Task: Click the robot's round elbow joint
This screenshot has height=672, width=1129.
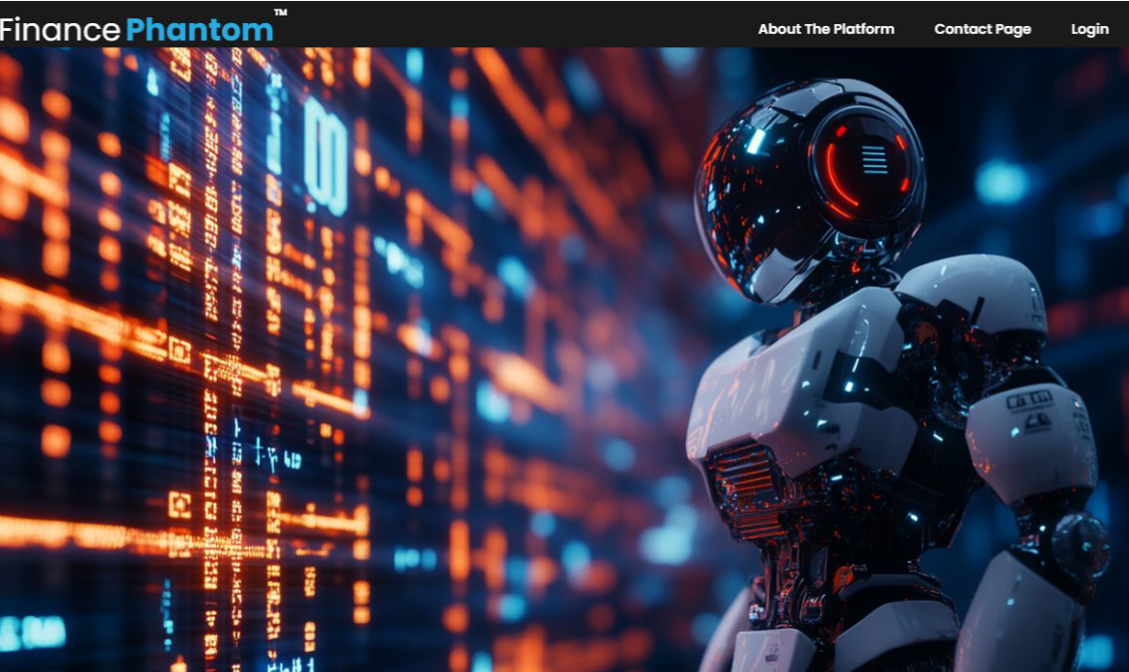Action: coord(1079,545)
